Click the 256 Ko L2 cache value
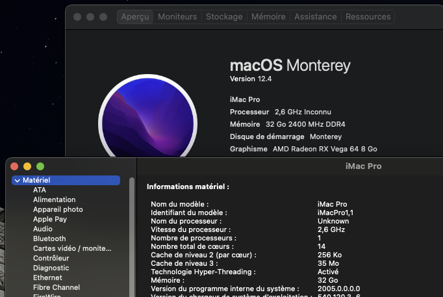 (330, 255)
